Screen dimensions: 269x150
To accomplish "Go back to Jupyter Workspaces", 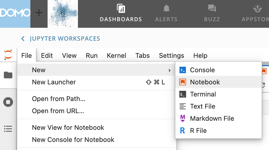I will tap(65, 39).
